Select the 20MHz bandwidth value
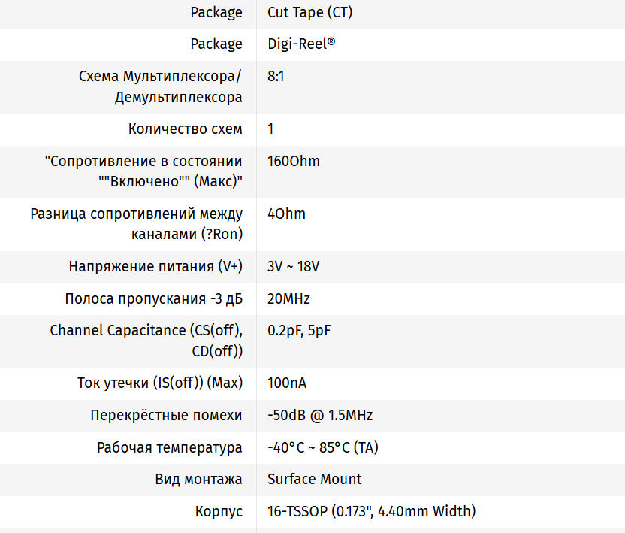The height and width of the screenshot is (533, 625). tap(288, 298)
